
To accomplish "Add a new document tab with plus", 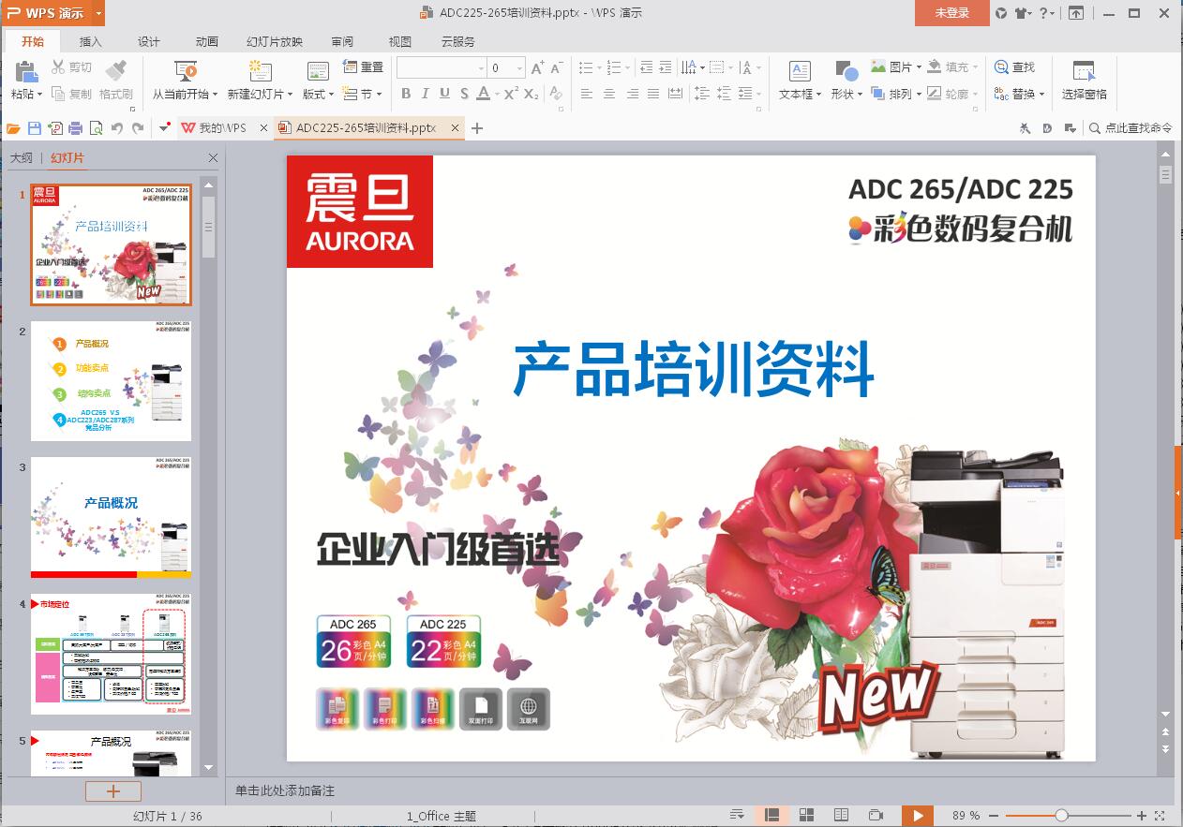I will coord(477,128).
